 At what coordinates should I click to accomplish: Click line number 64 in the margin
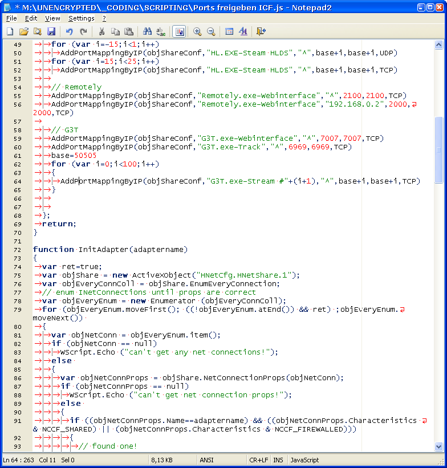click(x=18, y=181)
